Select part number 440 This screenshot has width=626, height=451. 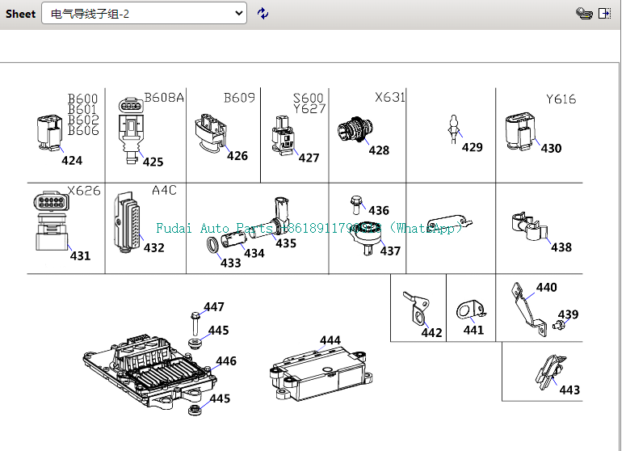click(x=547, y=288)
